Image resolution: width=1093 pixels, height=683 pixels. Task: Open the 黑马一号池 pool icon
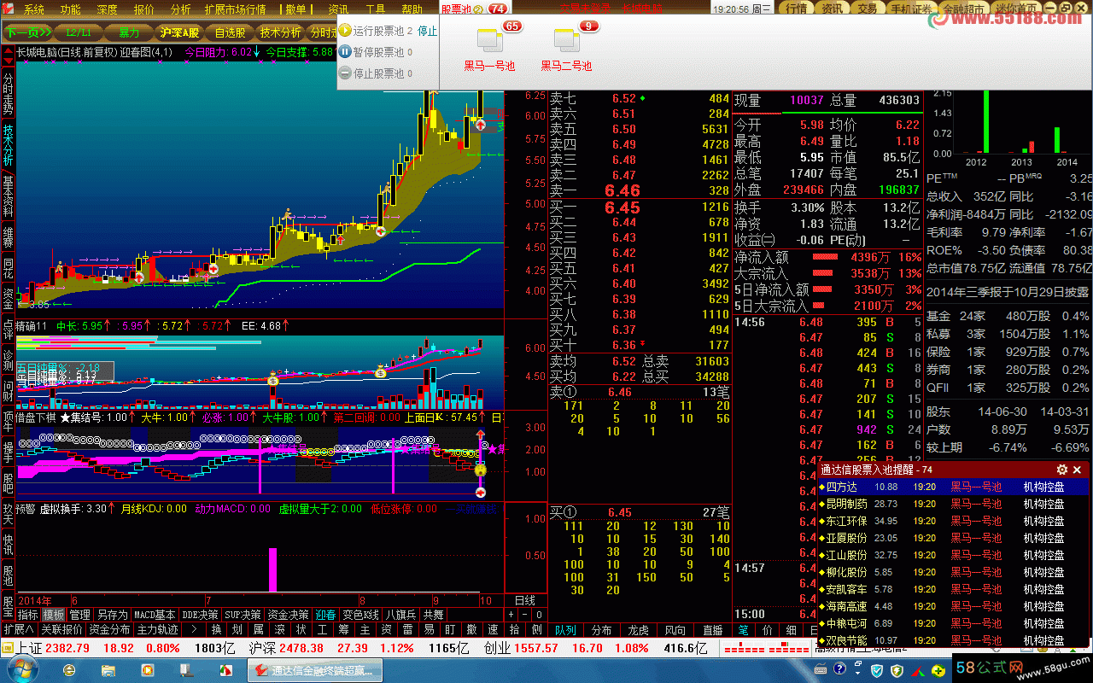tap(489, 39)
